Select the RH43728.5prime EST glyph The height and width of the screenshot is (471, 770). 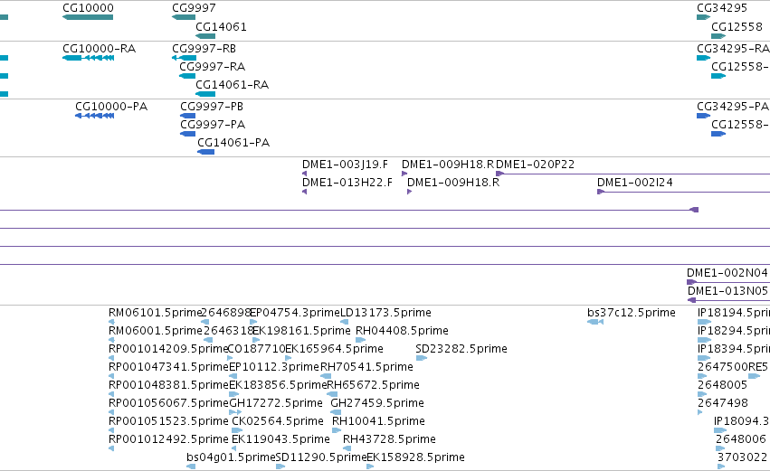point(347,448)
